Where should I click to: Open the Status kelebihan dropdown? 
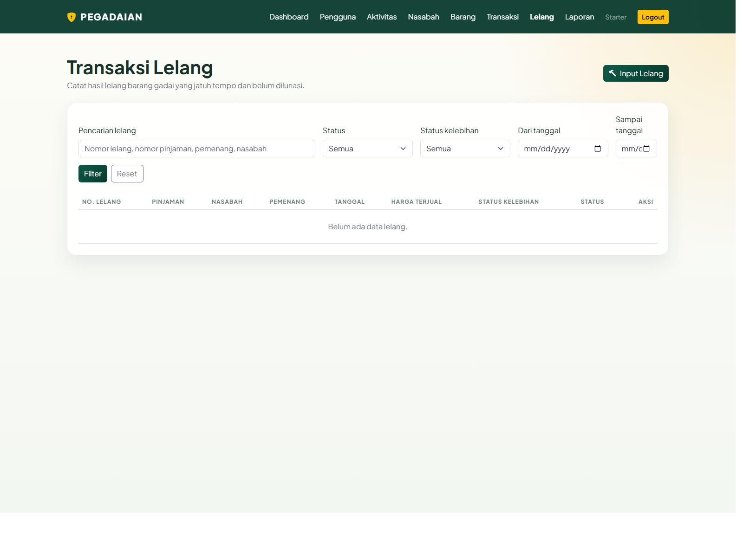point(465,149)
